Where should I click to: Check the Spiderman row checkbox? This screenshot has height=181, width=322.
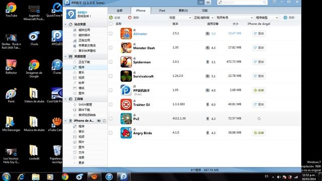[111, 62]
